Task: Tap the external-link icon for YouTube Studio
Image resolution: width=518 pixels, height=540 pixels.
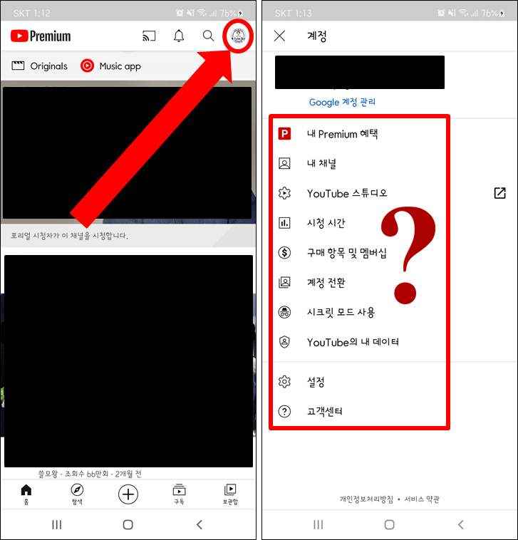Action: point(499,193)
